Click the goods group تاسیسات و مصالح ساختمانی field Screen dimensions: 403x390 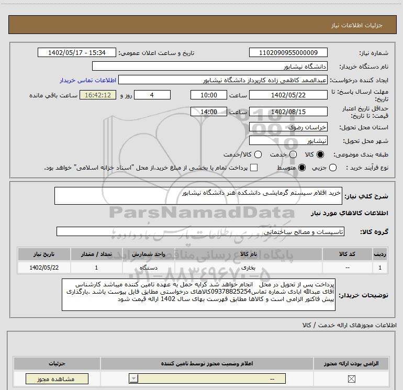click(x=200, y=231)
